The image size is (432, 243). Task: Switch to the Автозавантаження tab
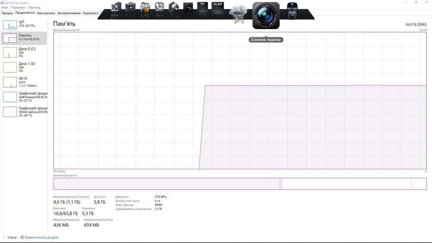[69, 13]
